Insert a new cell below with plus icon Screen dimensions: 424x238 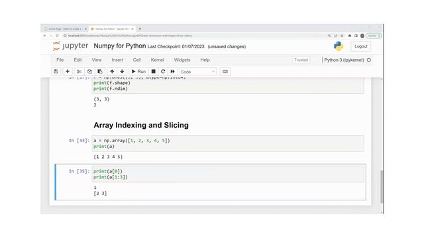[68, 71]
